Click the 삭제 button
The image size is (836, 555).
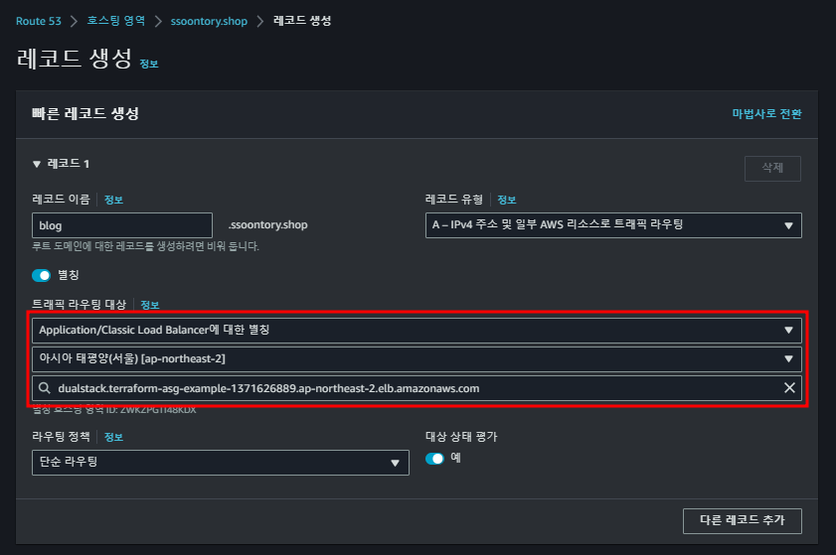(x=772, y=169)
